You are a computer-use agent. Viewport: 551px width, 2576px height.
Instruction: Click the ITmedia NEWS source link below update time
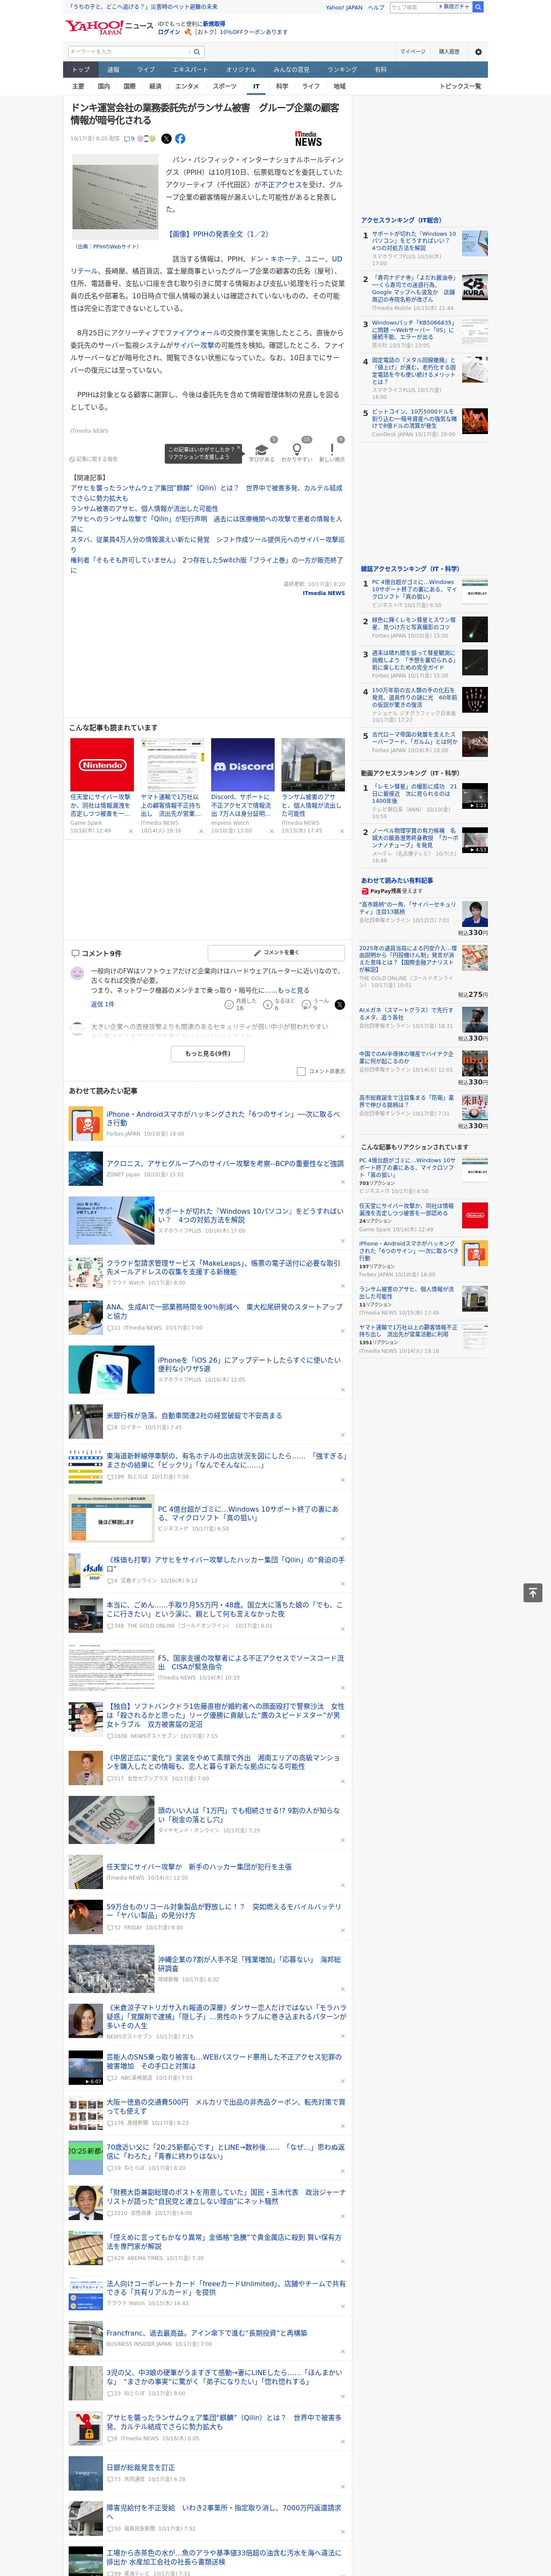324,593
